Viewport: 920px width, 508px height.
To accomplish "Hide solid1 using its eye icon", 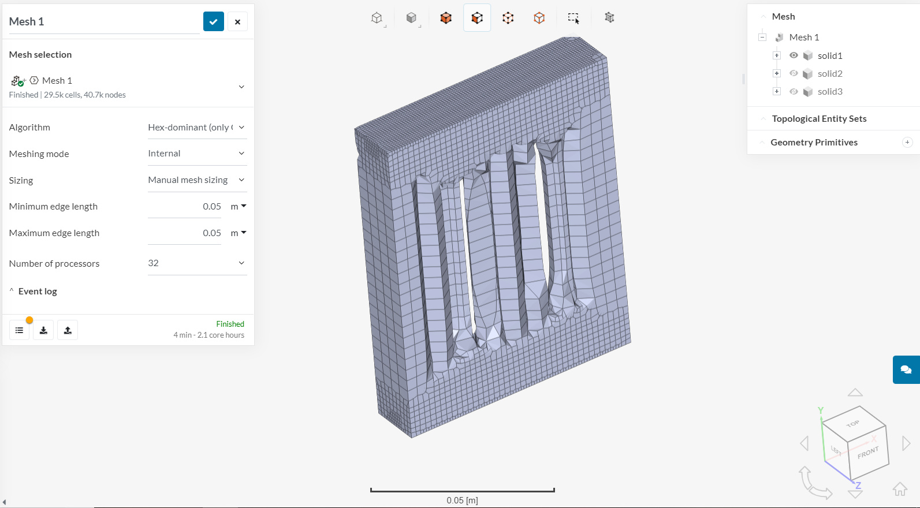I will (x=794, y=55).
